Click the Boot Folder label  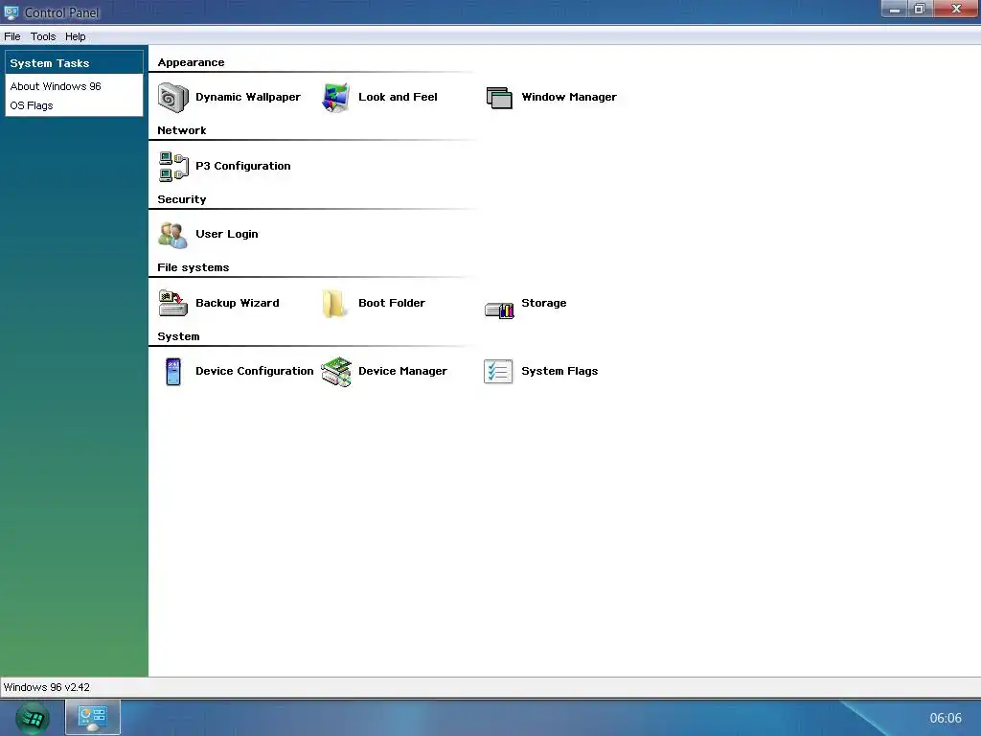[392, 303]
